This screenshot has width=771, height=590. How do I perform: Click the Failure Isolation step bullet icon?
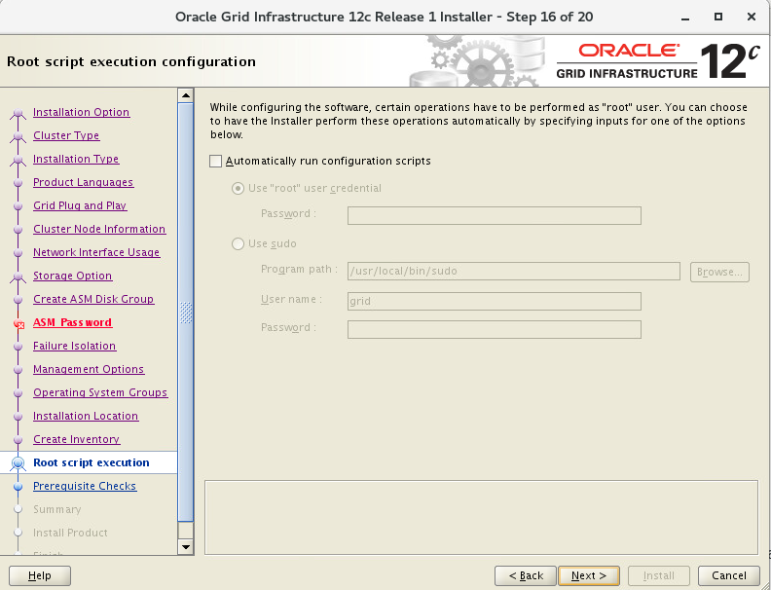click(18, 347)
